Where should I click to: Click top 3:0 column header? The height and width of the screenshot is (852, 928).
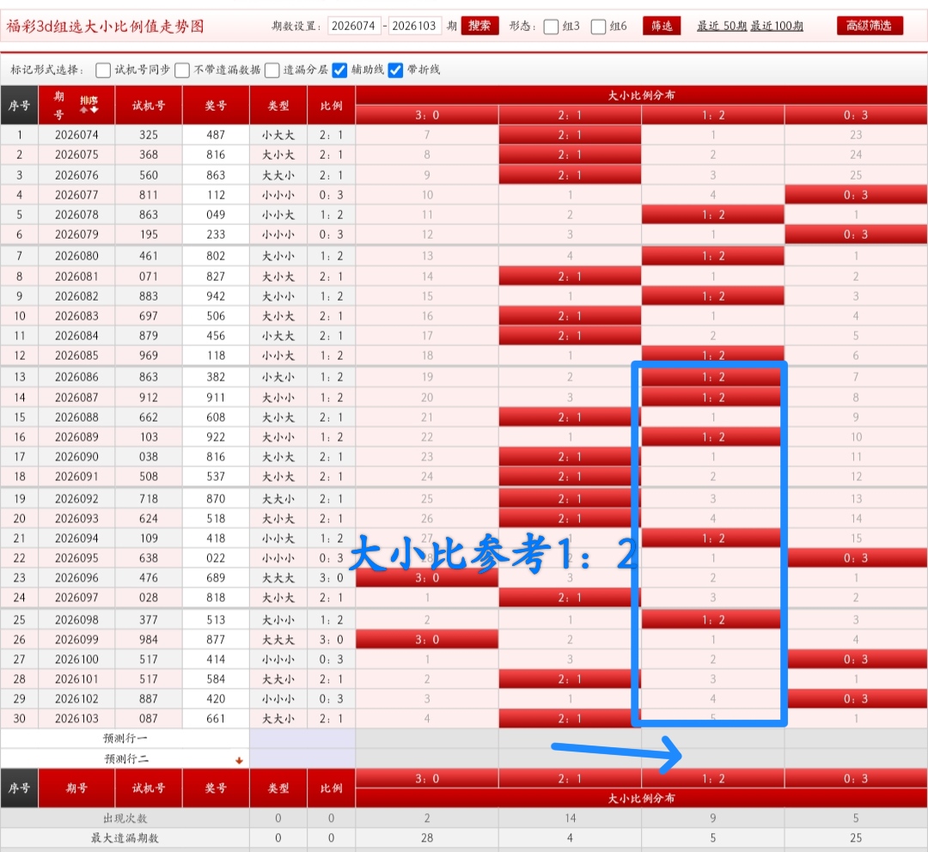[x=427, y=115]
